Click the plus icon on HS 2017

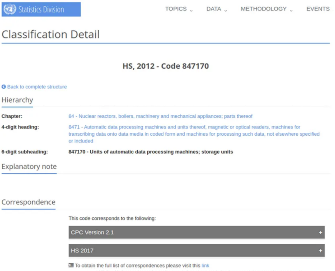coord(320,251)
